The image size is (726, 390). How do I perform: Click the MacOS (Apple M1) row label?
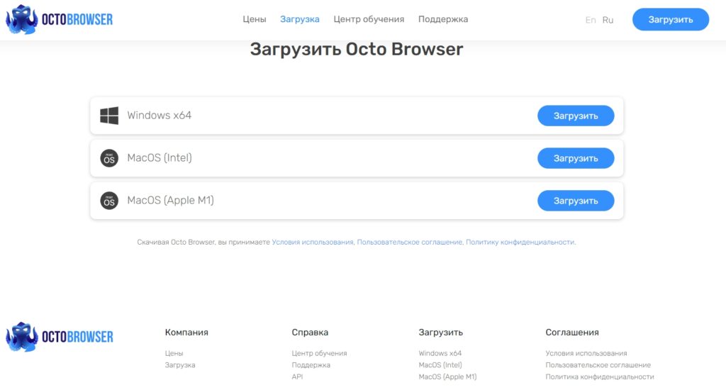click(170, 201)
